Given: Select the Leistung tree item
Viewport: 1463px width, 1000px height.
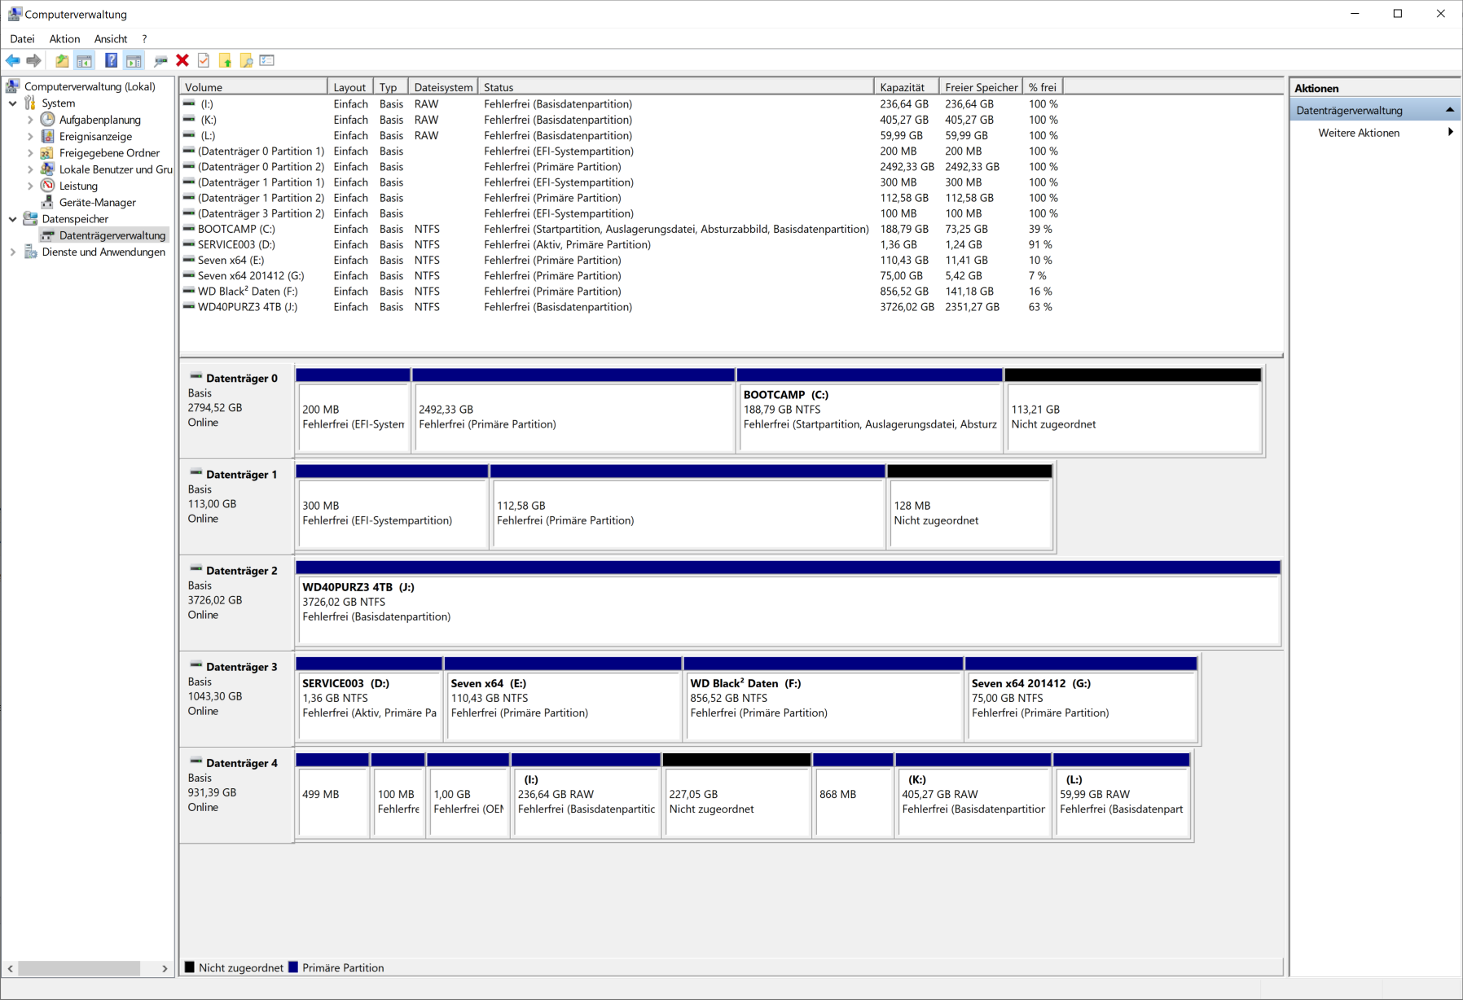Looking at the screenshot, I should pyautogui.click(x=78, y=186).
